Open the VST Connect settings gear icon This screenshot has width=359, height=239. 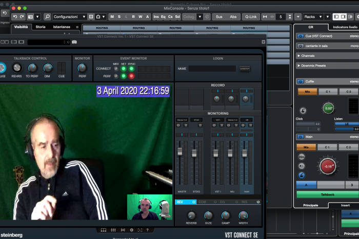click(131, 230)
